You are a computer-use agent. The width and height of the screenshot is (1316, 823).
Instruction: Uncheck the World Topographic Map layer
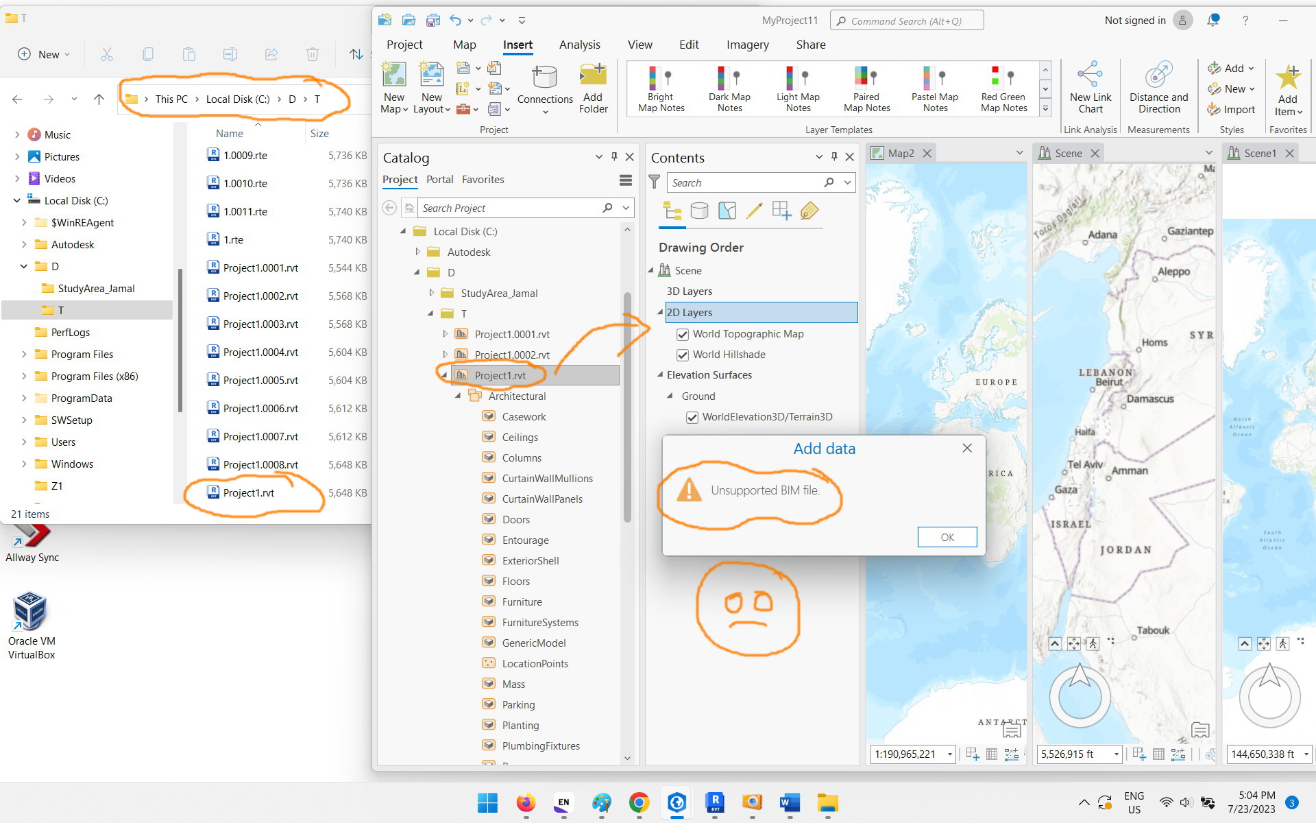click(683, 335)
